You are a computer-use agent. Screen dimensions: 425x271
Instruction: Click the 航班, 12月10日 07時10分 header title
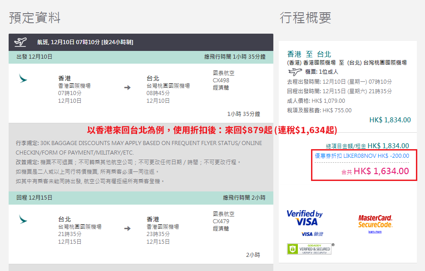pos(85,42)
